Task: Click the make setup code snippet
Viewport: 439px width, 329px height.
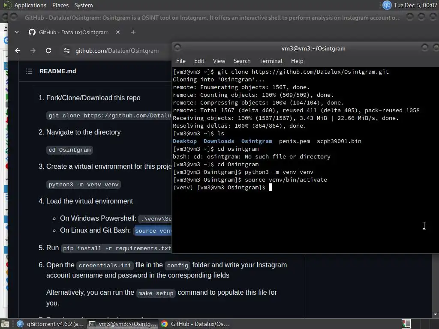Action: 156,293
